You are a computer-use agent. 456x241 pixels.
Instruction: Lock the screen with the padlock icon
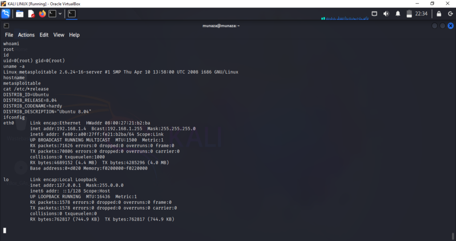coord(439,14)
